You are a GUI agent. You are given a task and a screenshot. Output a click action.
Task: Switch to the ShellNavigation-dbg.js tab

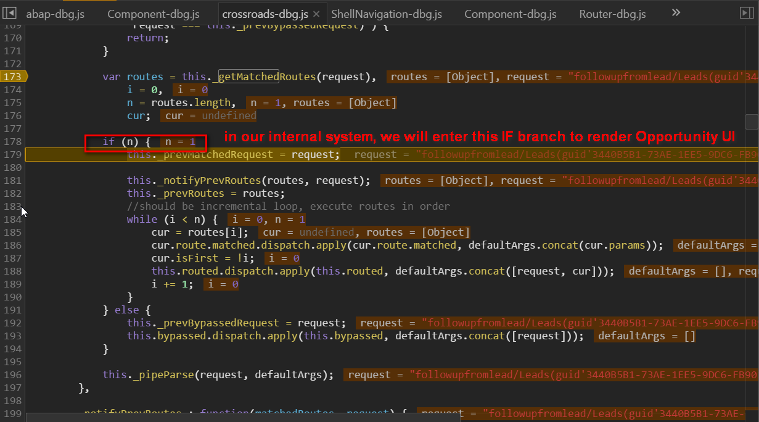pyautogui.click(x=387, y=14)
